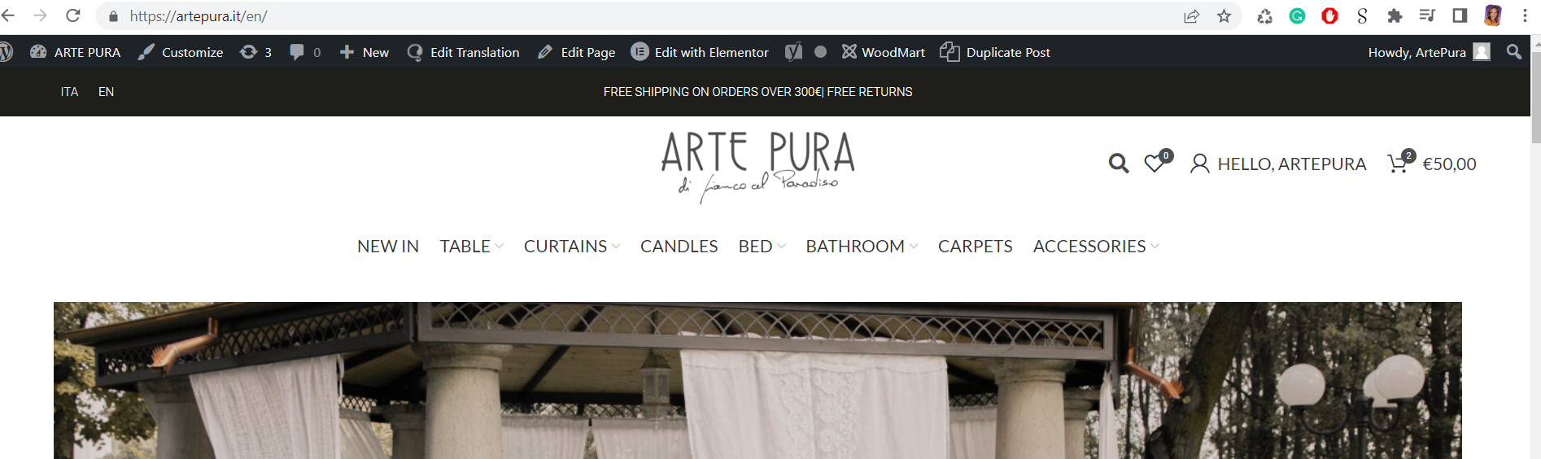The height and width of the screenshot is (459, 1541).
Task: Open the shopping cart showing €50,00
Action: (1432, 162)
